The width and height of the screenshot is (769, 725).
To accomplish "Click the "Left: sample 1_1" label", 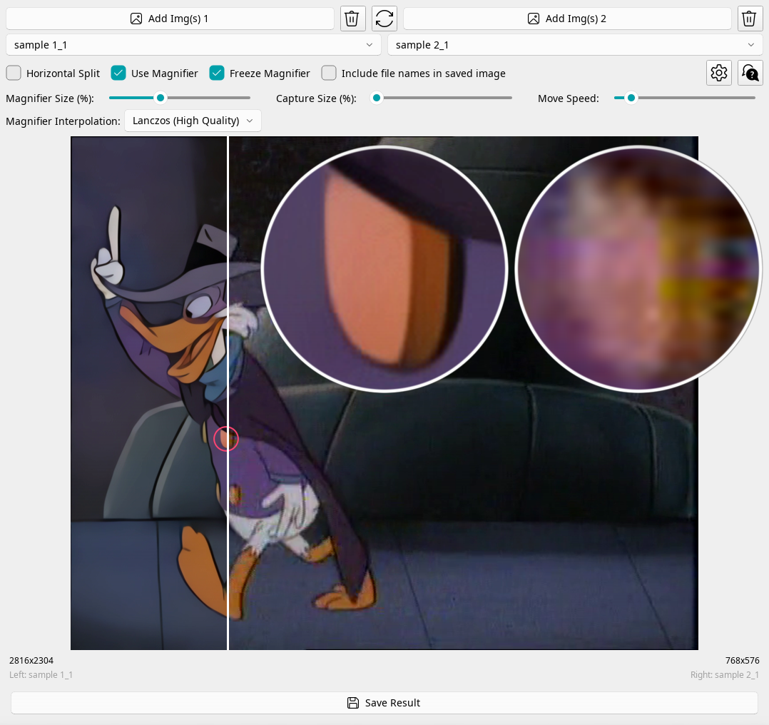I will point(41,675).
